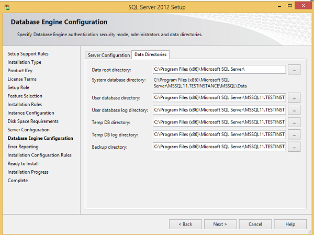
Task: Open Help for this setup page
Action: point(290,224)
